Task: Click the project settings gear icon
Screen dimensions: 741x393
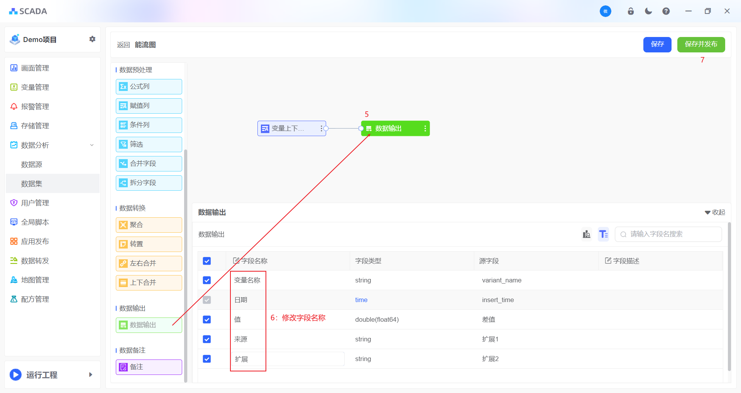Action: point(92,39)
